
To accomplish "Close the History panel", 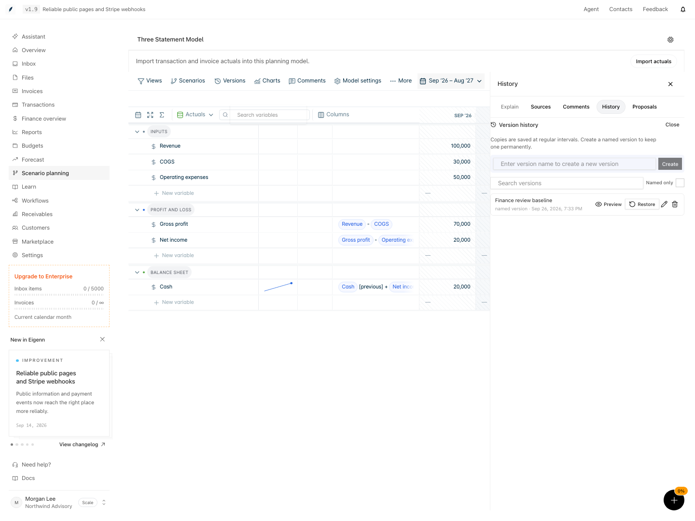I will [670, 84].
